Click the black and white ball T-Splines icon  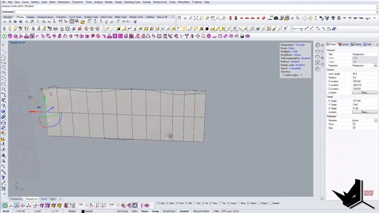tap(242, 36)
